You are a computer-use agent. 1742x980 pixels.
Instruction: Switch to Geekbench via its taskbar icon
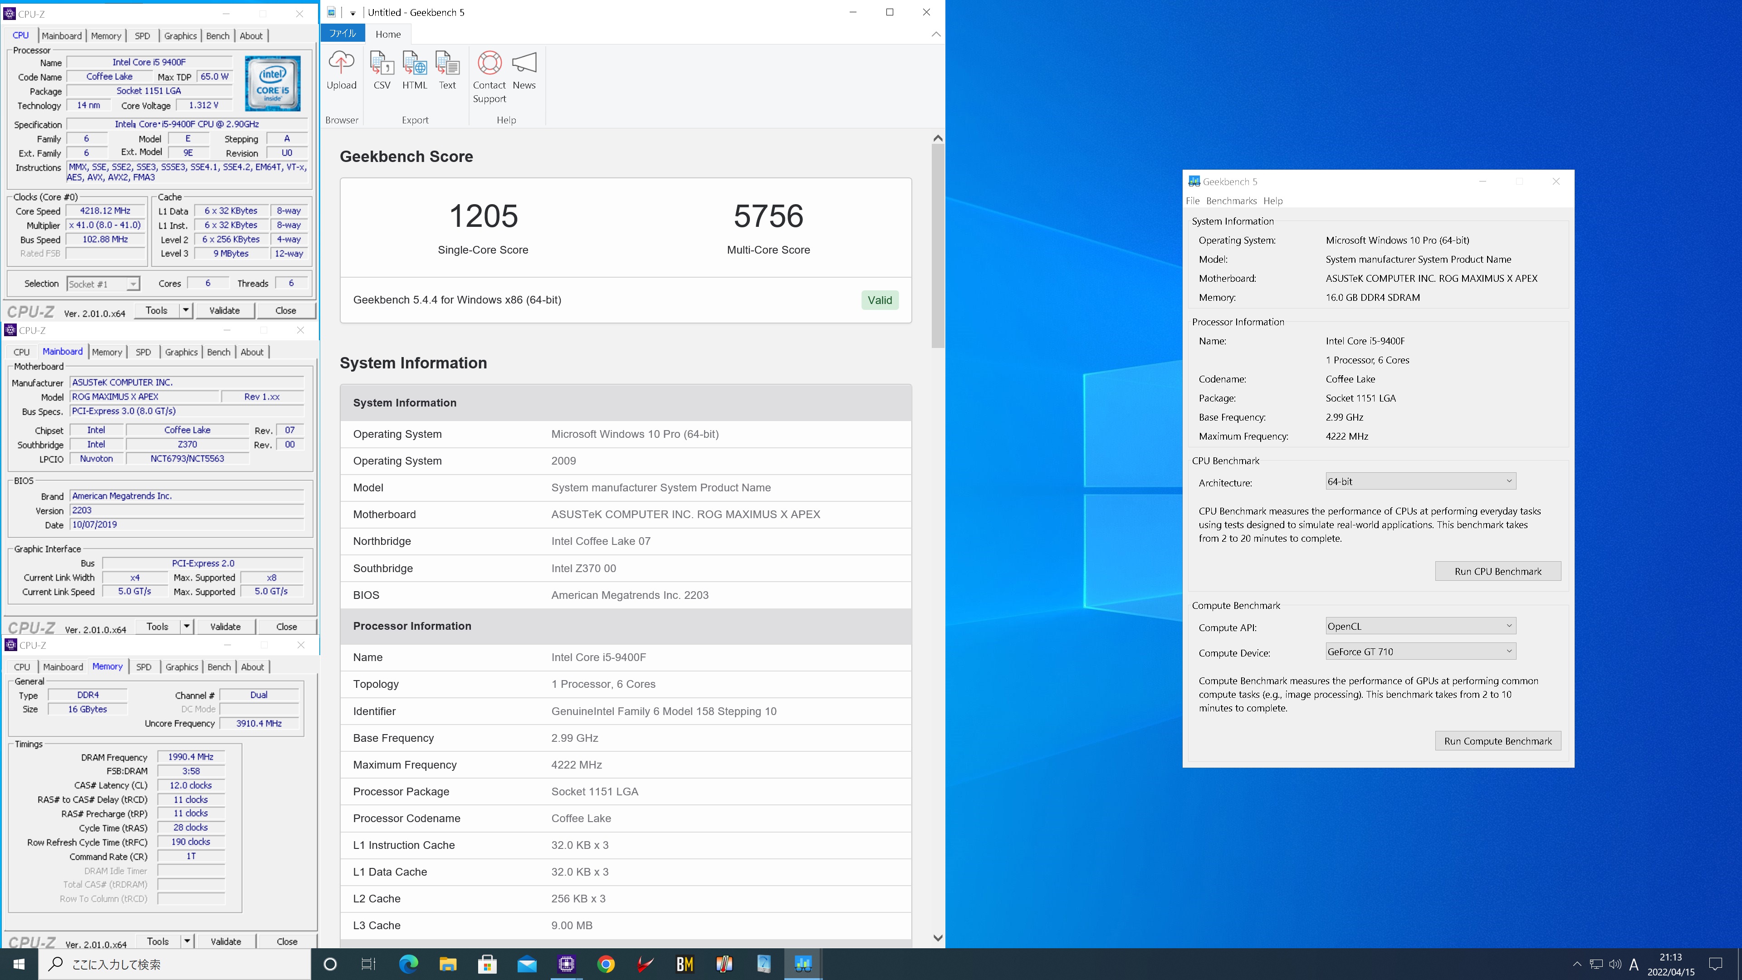pyautogui.click(x=802, y=964)
